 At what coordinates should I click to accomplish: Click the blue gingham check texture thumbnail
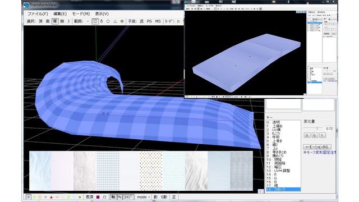108,171
